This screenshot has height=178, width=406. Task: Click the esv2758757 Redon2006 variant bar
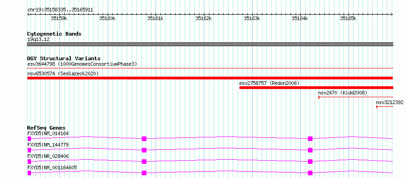click(x=316, y=88)
